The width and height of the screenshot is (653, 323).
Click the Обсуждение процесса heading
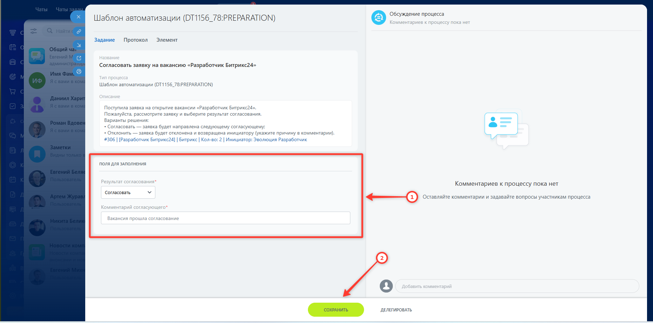(x=417, y=14)
